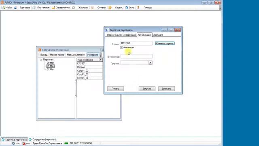Click the Справочники menu icon
The image size is (259, 146).
53,8
